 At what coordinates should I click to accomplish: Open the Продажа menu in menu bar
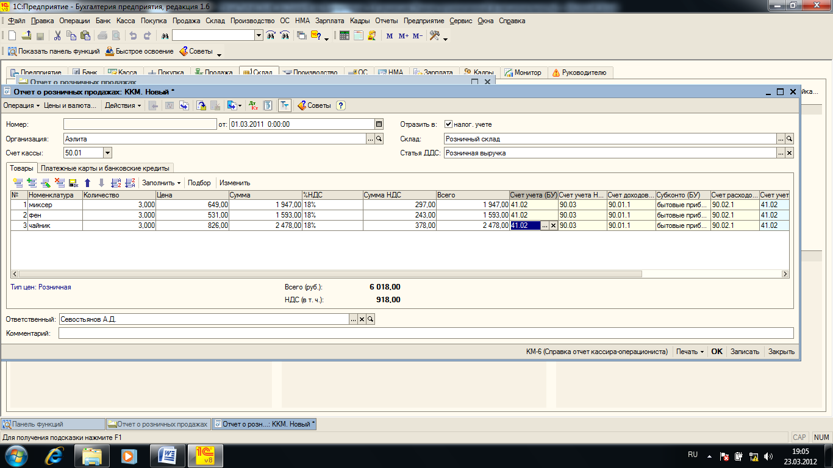pos(186,21)
